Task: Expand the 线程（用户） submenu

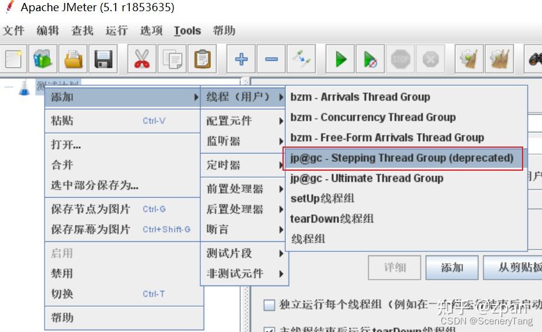Action: coord(243,97)
